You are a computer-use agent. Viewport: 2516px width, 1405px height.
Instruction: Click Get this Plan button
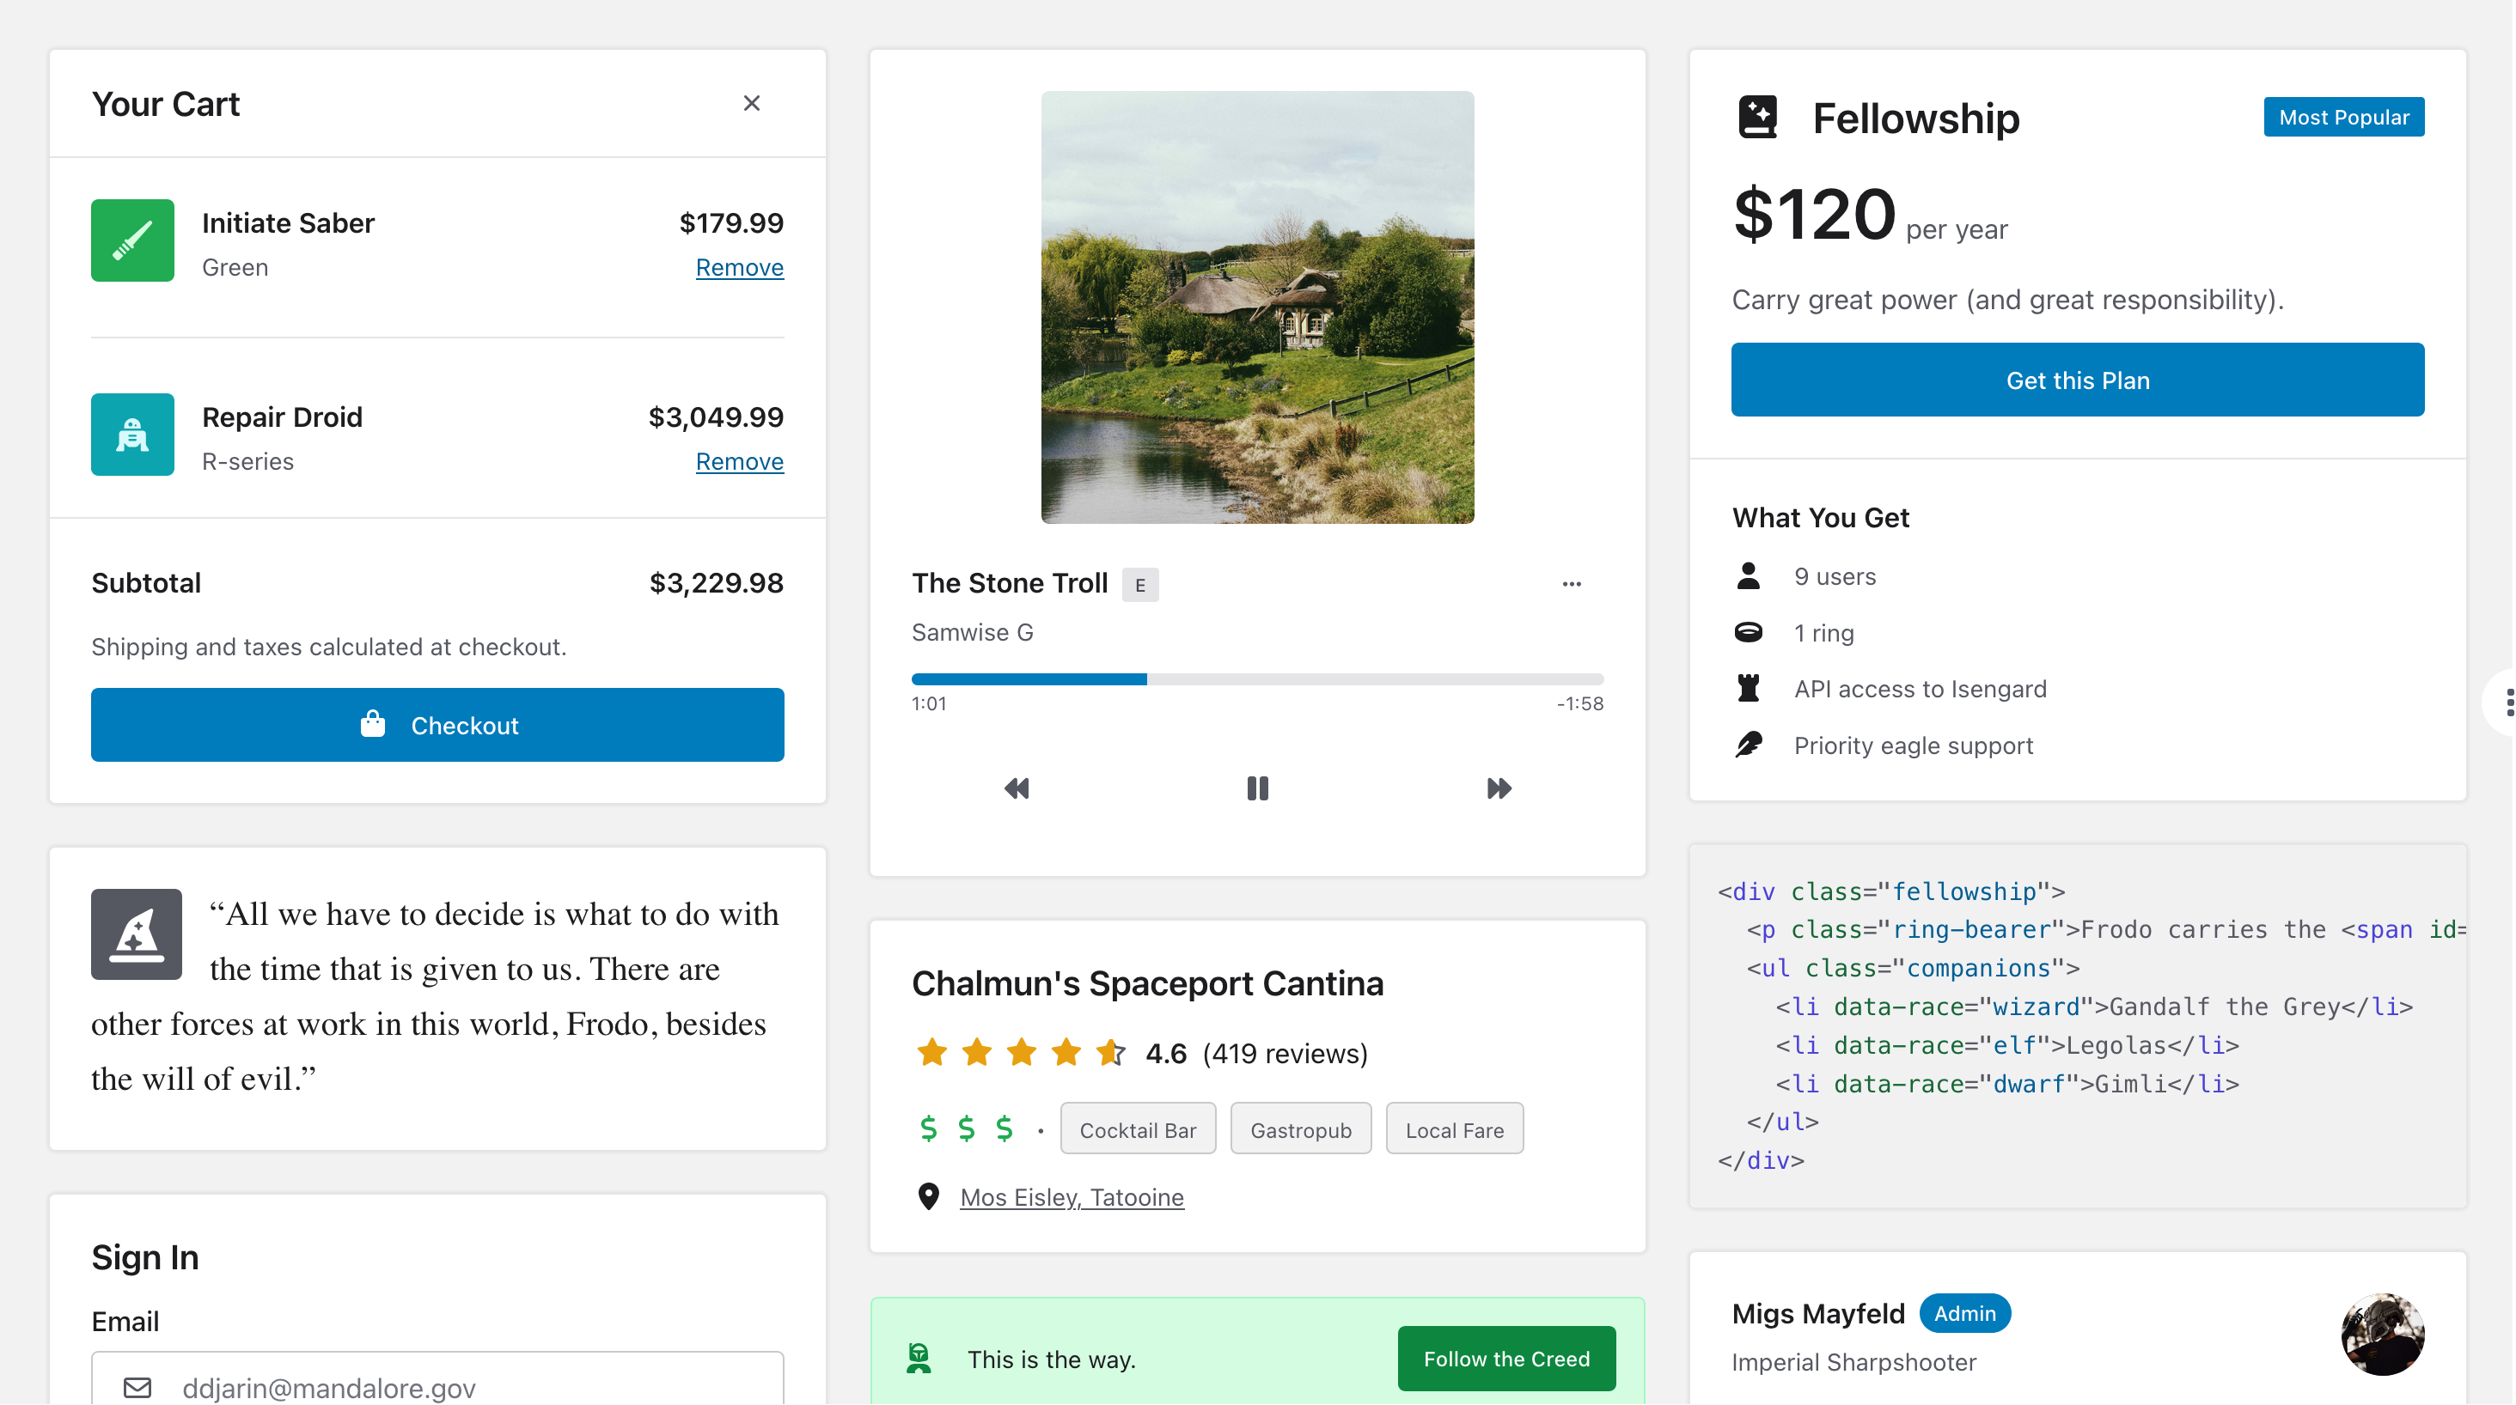(2078, 380)
